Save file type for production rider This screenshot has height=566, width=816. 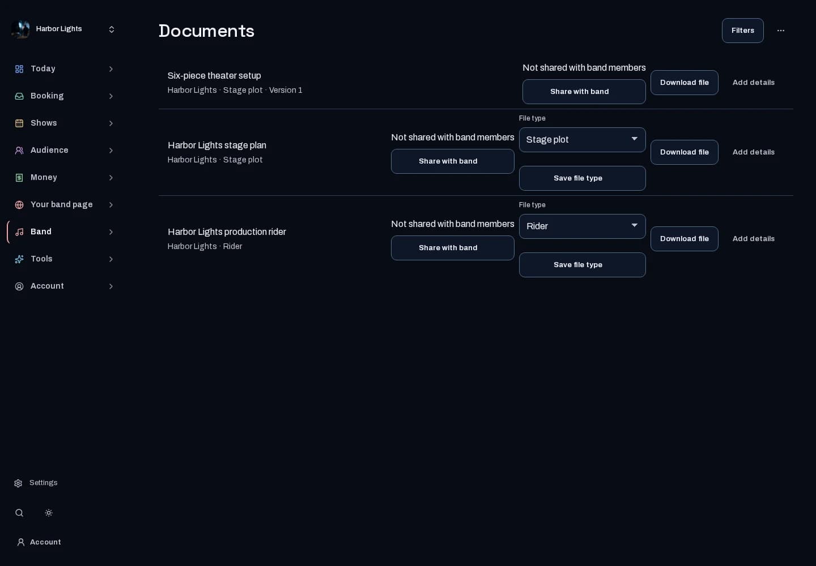pos(583,265)
